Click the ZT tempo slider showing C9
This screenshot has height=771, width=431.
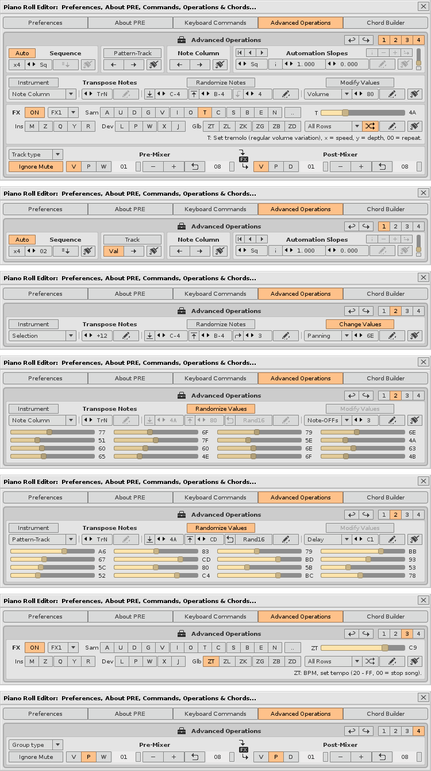362,647
